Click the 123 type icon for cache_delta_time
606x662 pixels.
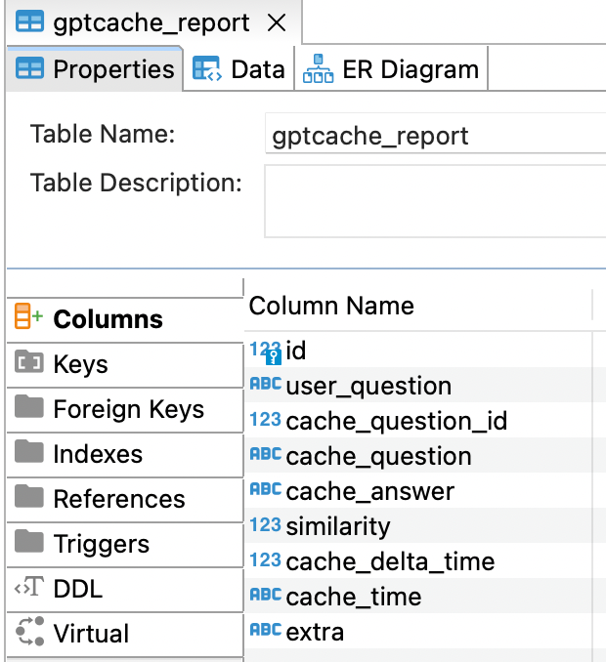tap(266, 559)
